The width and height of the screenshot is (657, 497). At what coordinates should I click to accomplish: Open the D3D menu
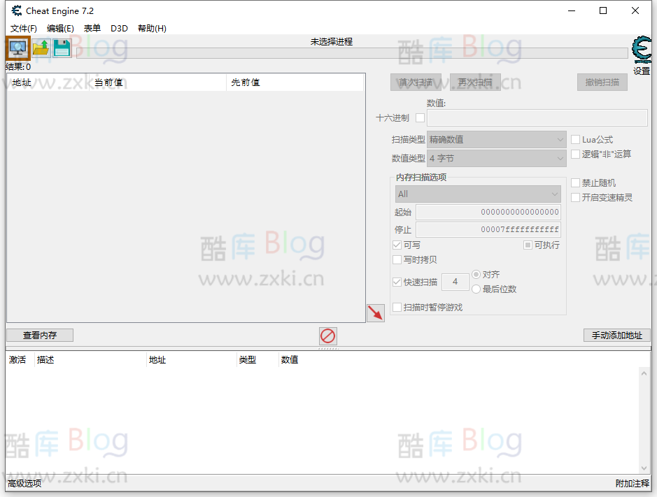coord(119,28)
